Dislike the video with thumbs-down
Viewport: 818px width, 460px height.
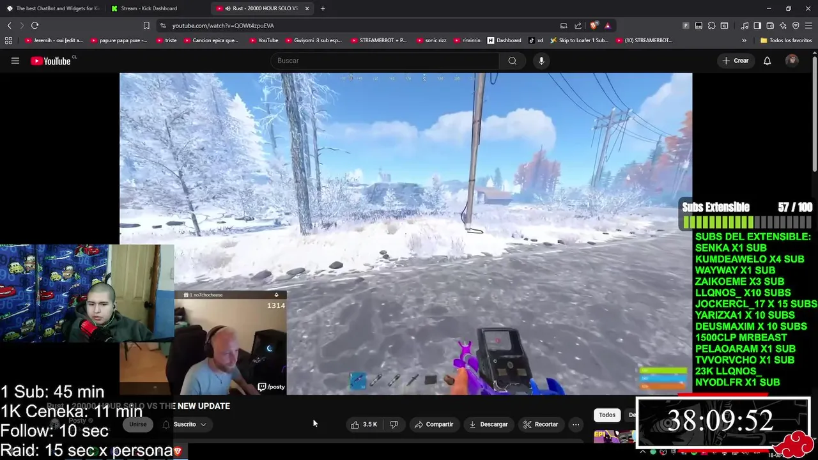pos(394,424)
